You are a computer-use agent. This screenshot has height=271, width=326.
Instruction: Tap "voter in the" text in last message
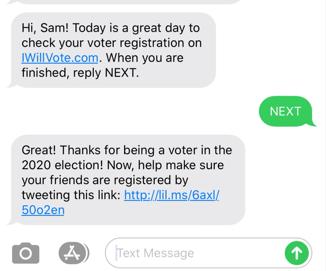click(x=200, y=150)
